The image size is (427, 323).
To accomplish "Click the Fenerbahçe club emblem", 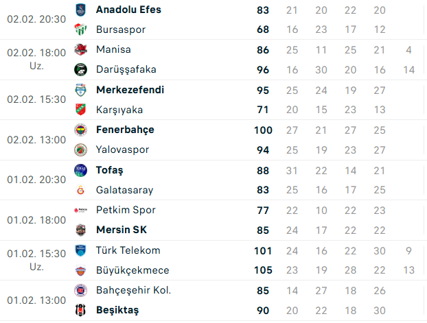I will tap(80, 130).
